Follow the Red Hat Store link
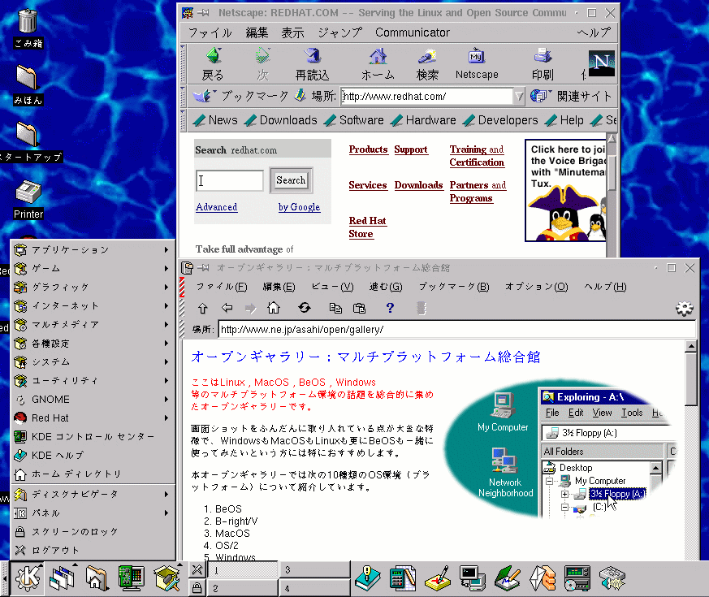The image size is (709, 597). pyautogui.click(x=367, y=227)
